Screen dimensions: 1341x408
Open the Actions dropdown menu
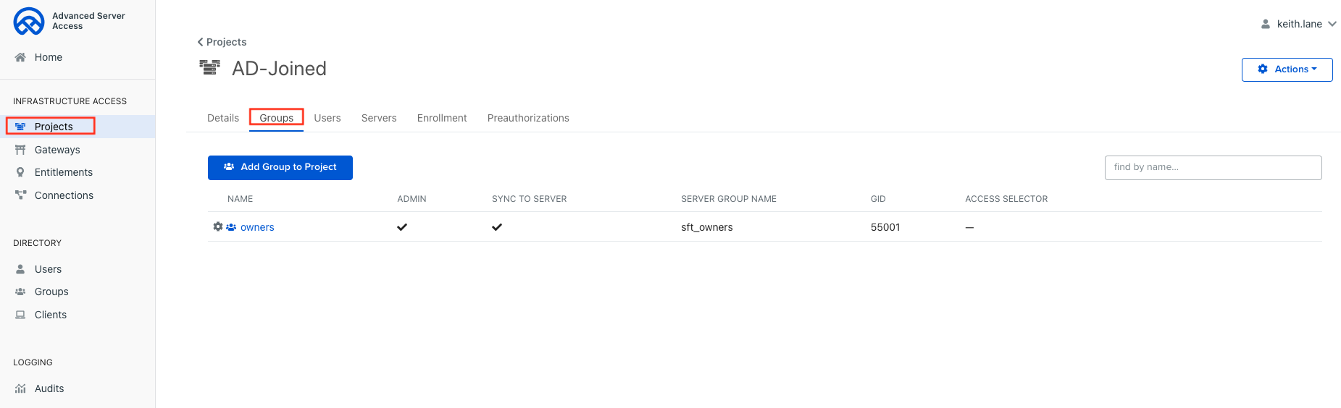[x=1287, y=69]
